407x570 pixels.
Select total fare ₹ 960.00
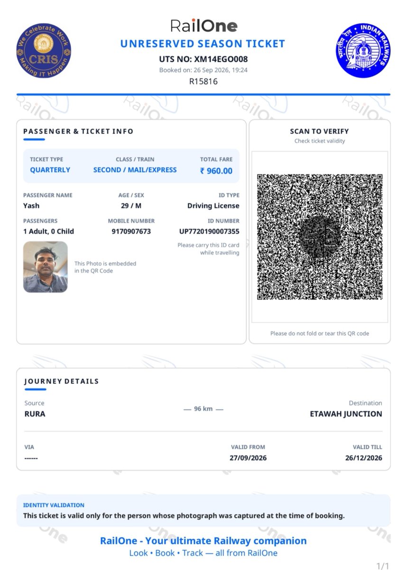click(216, 171)
